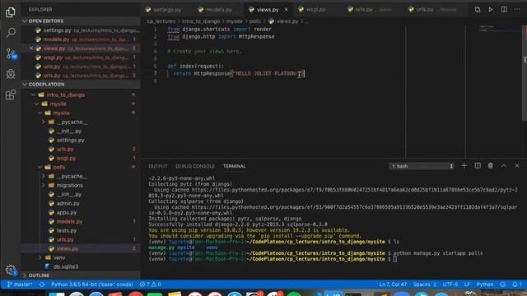This screenshot has height=296, width=527.
Task: Switch to the wsgi.py tab
Action: (x=312, y=10)
